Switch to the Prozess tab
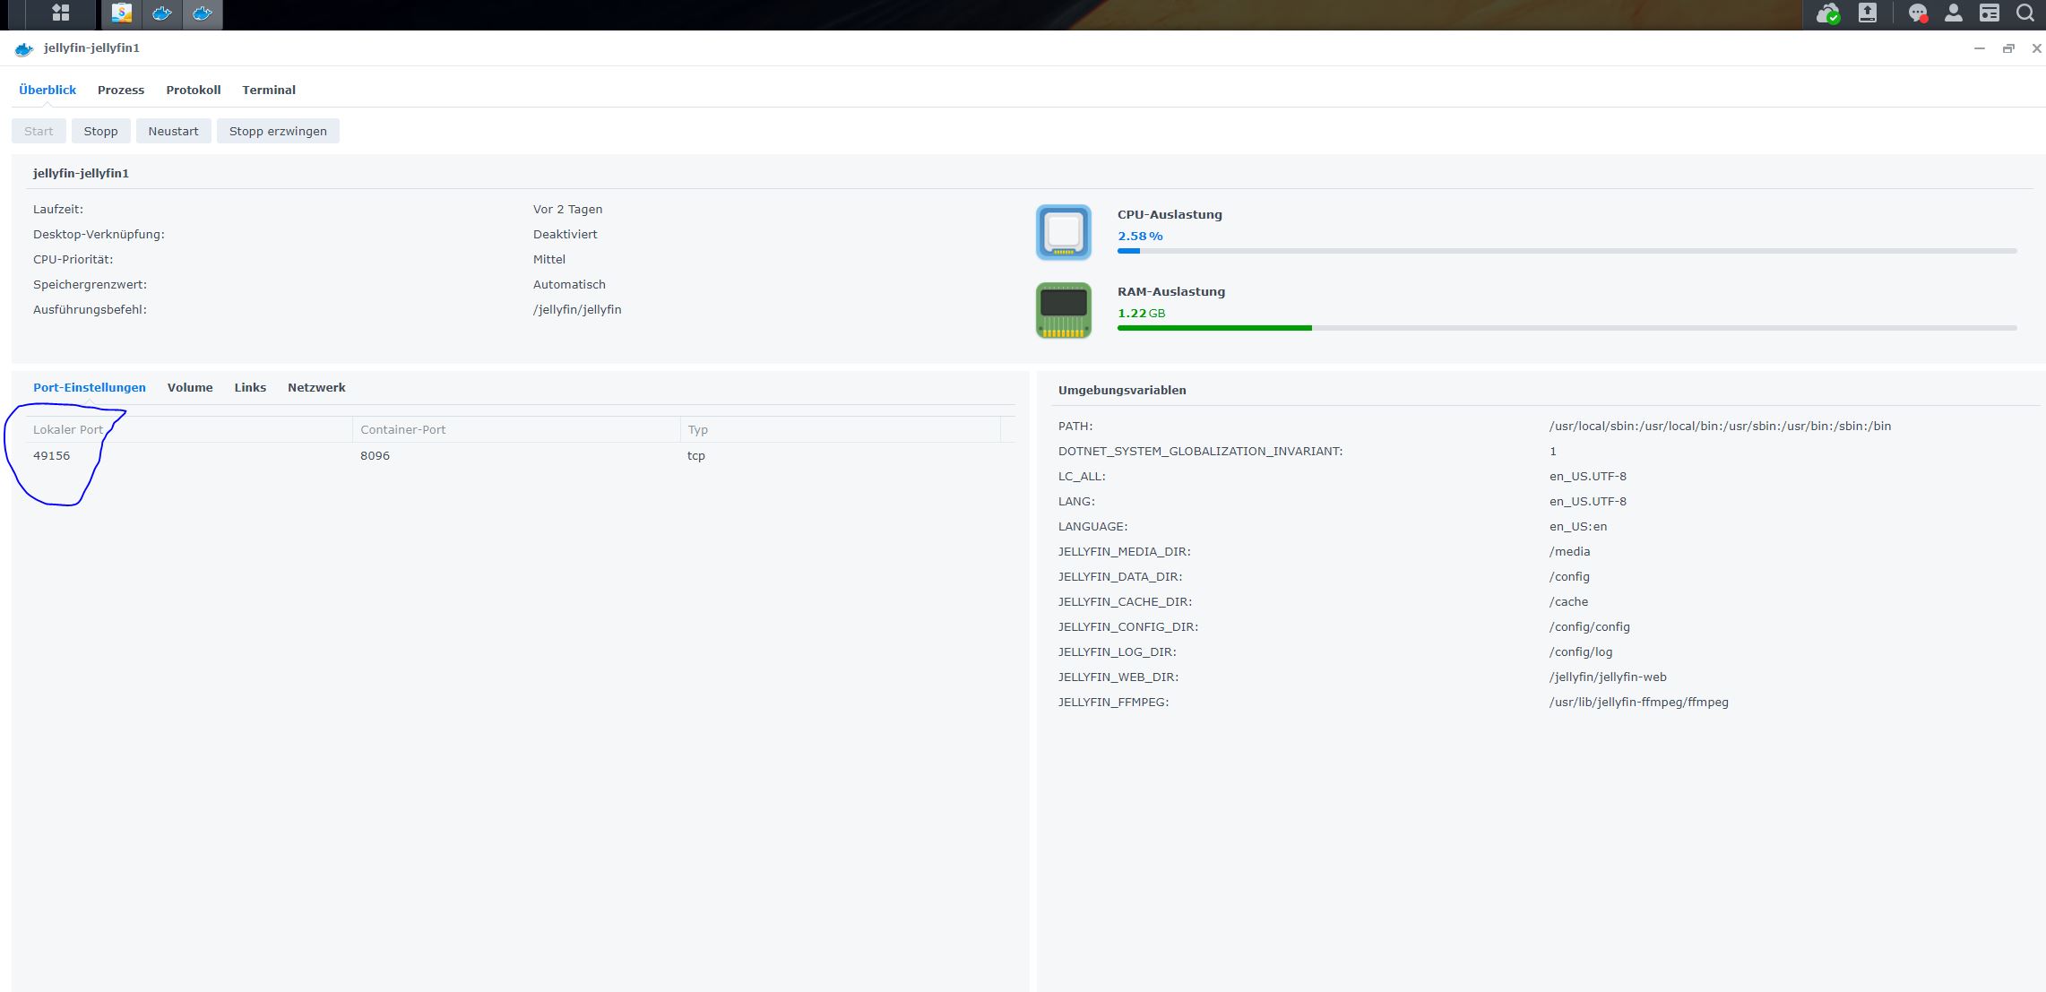Viewport: 2046px width, 992px height. pyautogui.click(x=121, y=90)
